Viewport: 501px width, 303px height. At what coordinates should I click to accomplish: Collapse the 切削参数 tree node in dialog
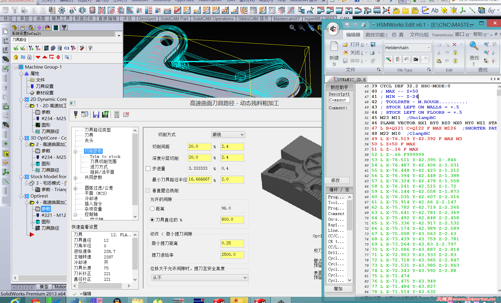[76, 151]
